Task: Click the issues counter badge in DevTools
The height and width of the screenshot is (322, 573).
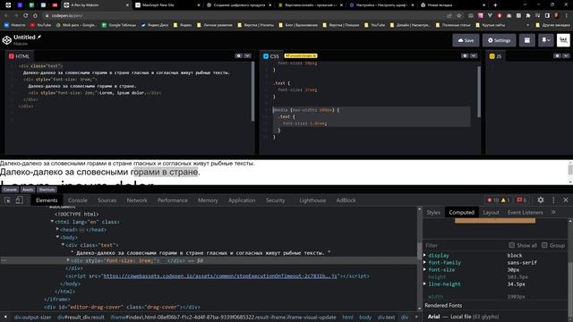Action: point(521,200)
